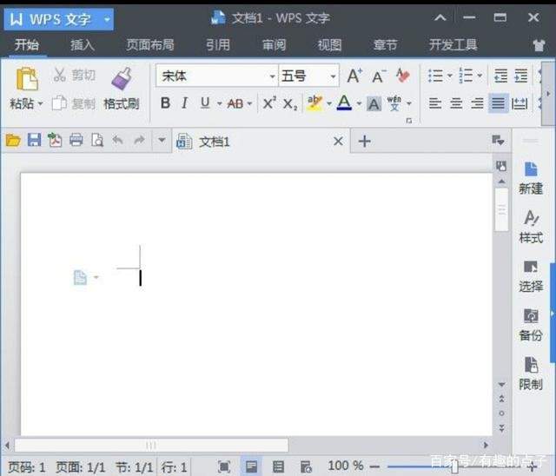Open the font dialog launcher

pyautogui.click(x=409, y=121)
